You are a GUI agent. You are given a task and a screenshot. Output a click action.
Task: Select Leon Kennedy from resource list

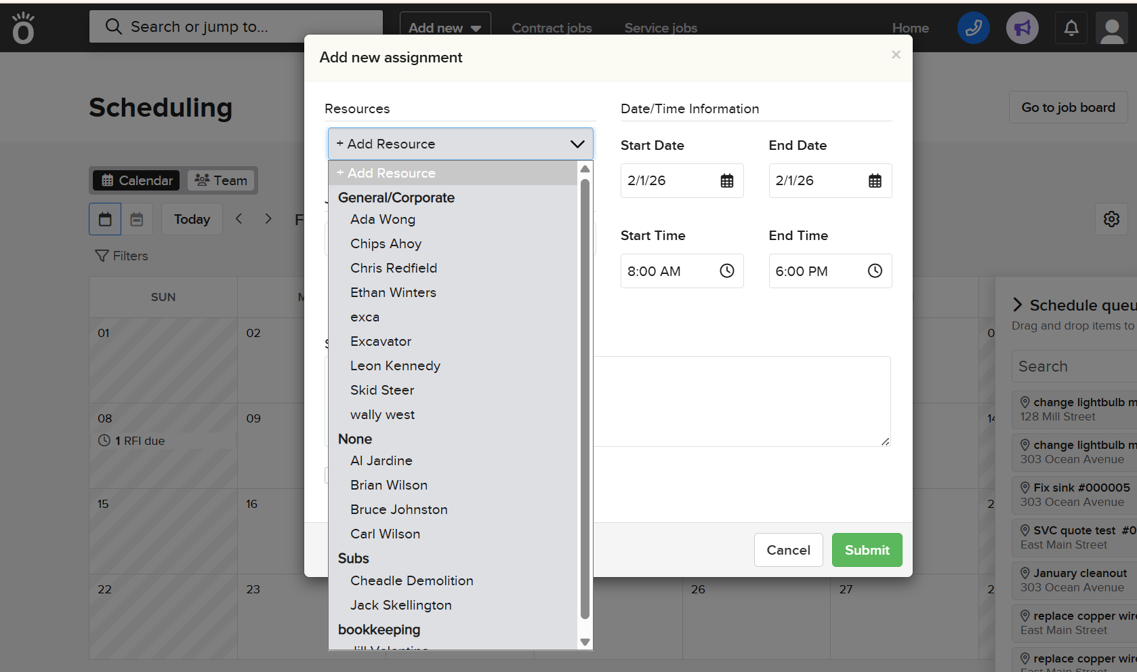395,365
